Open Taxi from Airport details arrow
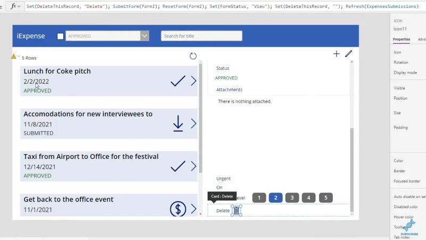This screenshot has width=426, height=240. 193,166
